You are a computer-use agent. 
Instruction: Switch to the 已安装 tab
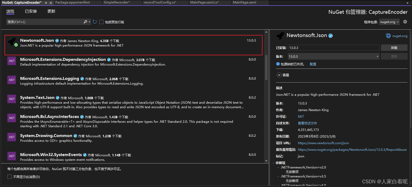[x=31, y=11]
